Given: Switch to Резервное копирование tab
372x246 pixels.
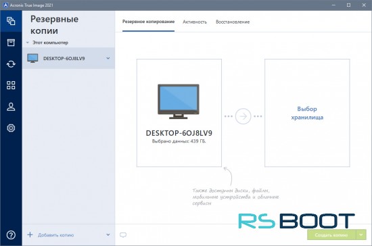Looking at the screenshot, I should pos(148,22).
